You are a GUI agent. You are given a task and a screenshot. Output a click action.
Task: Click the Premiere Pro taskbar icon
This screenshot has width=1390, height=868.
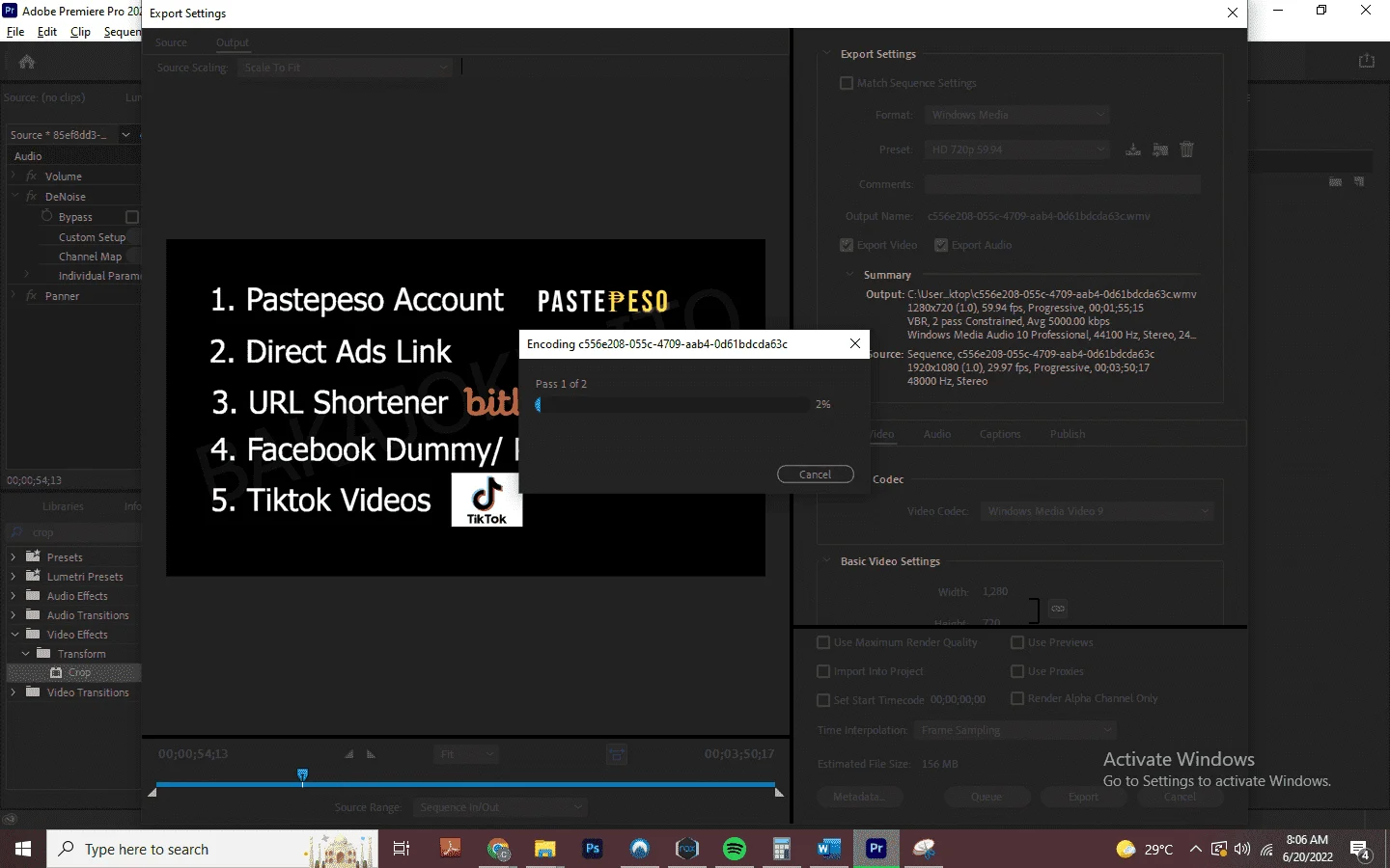click(876, 849)
